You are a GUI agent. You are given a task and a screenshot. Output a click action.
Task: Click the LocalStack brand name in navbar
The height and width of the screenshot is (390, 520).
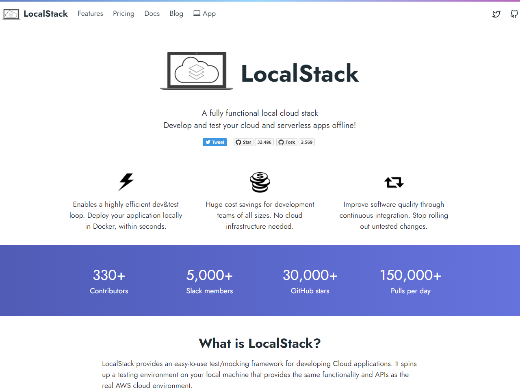pyautogui.click(x=45, y=14)
